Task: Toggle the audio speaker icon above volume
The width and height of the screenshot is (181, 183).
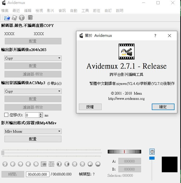Action: (152, 152)
